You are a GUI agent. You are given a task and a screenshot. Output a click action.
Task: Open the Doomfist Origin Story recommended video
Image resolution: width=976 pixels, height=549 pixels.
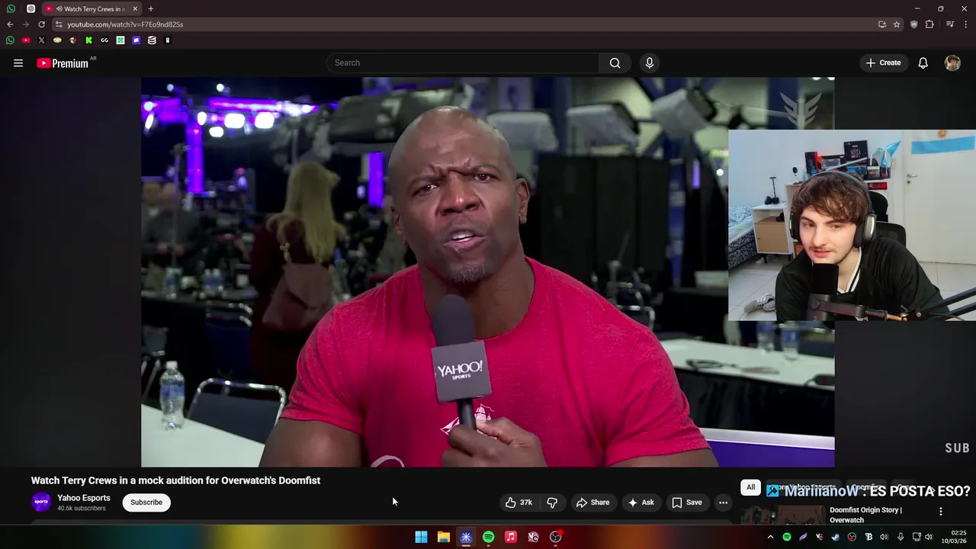click(865, 515)
